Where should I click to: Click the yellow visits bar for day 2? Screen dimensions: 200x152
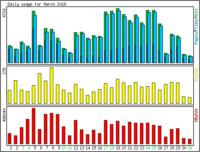[x=15, y=92]
